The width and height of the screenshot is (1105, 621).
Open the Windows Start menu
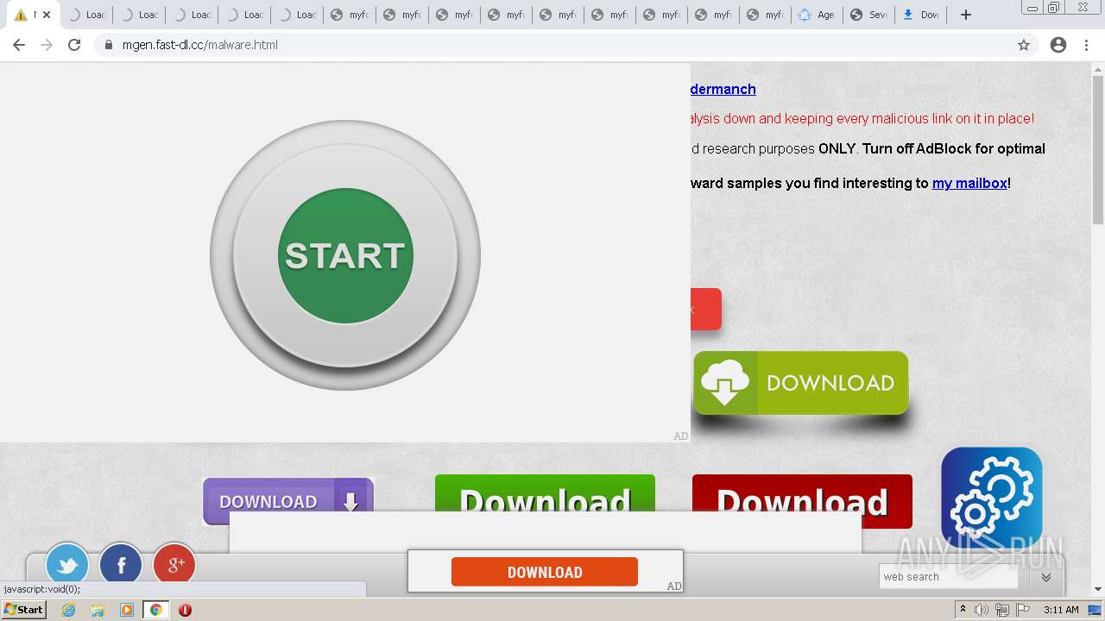pos(24,610)
